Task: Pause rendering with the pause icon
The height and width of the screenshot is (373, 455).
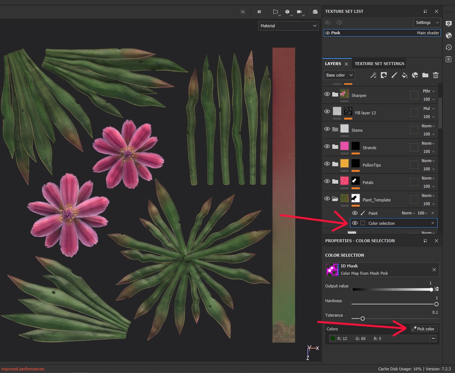Action: coord(259,12)
